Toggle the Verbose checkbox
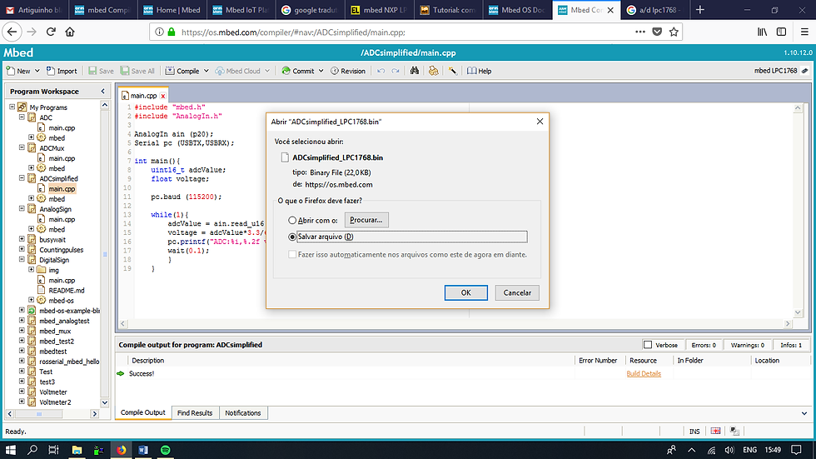The image size is (816, 459). 648,345
